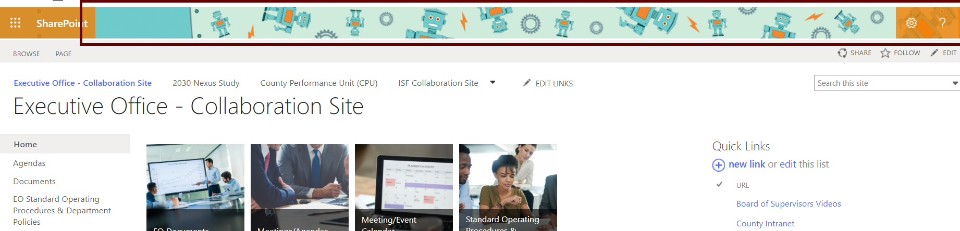This screenshot has width=960, height=231.
Task: Click the Share icon
Action: click(842, 53)
